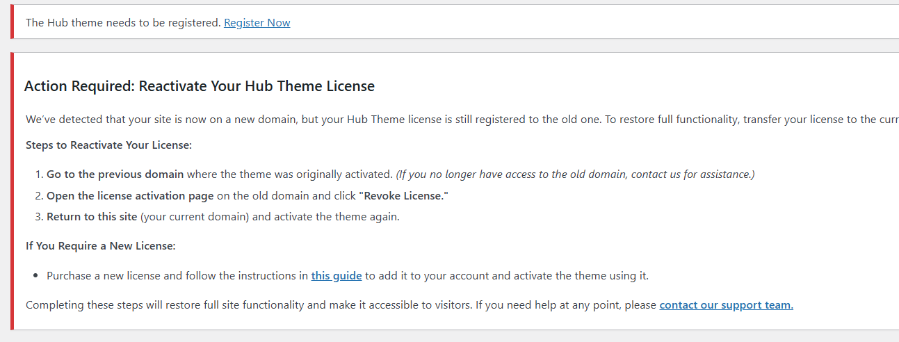The width and height of the screenshot is (899, 342).
Task: Click the bold "Open the license activation page" text
Action: point(130,196)
